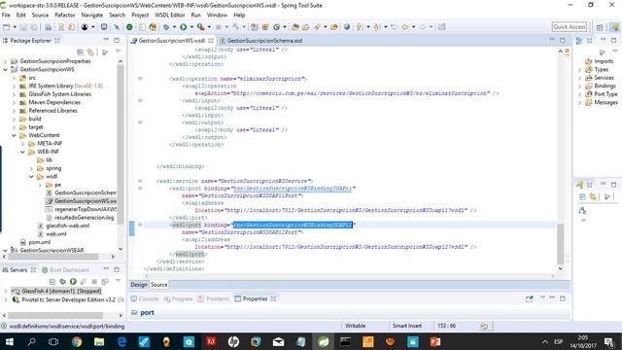Collapse the wsdl folder in Package Explorer

[x=31, y=177]
